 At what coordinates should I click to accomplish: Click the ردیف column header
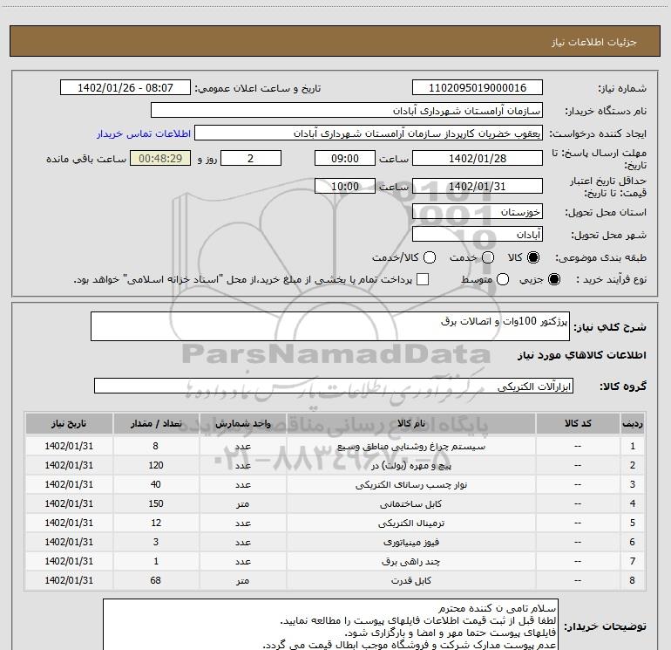633,423
